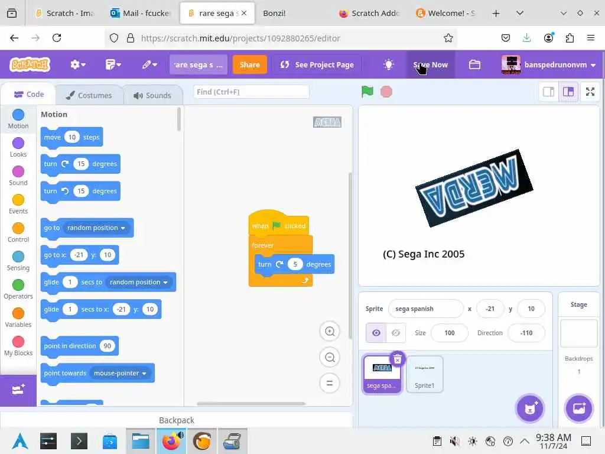Open the File menu dropdown
The width and height of the screenshot is (605, 454).
click(113, 64)
